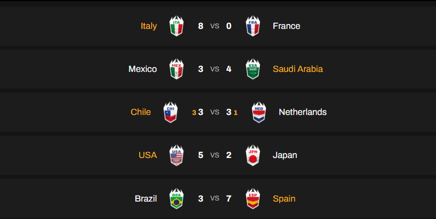
Task: Click the France team crest icon
Action: pos(253,26)
